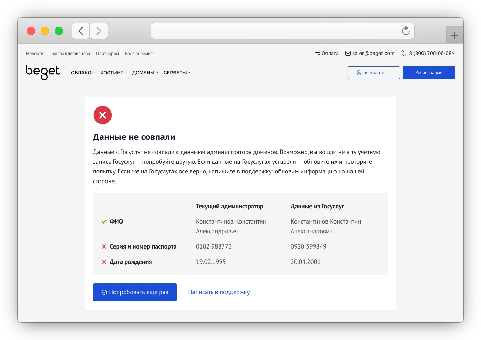This screenshot has width=481, height=340.
Task: Expand the СЕРВЕРЫ menu
Action: click(177, 73)
